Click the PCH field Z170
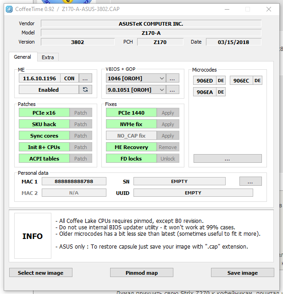Screen dimensions: 283x294 point(160,42)
